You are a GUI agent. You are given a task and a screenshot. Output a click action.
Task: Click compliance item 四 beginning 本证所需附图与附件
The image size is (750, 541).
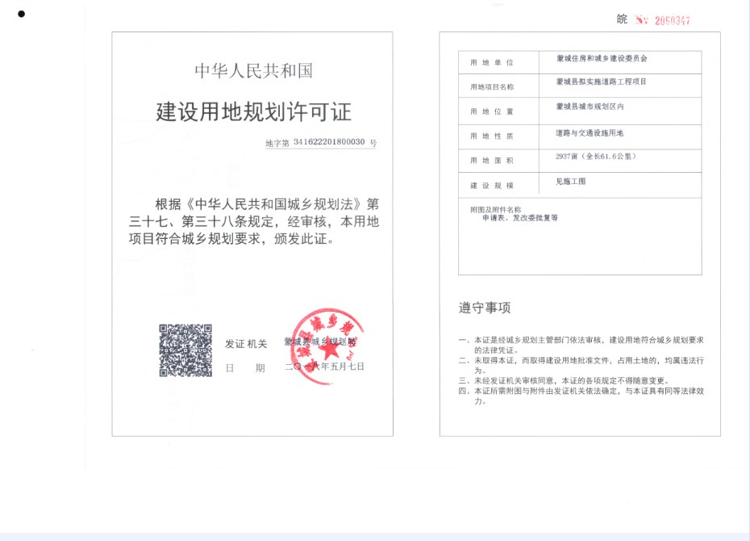pyautogui.click(x=581, y=396)
